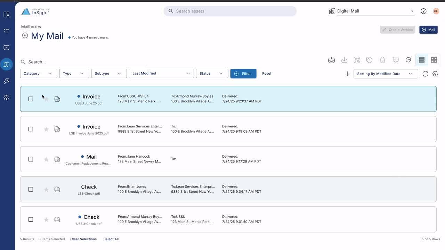Viewport: 445px width, 250px height.
Task: Open the Last Modified dropdown
Action: [x=161, y=74]
